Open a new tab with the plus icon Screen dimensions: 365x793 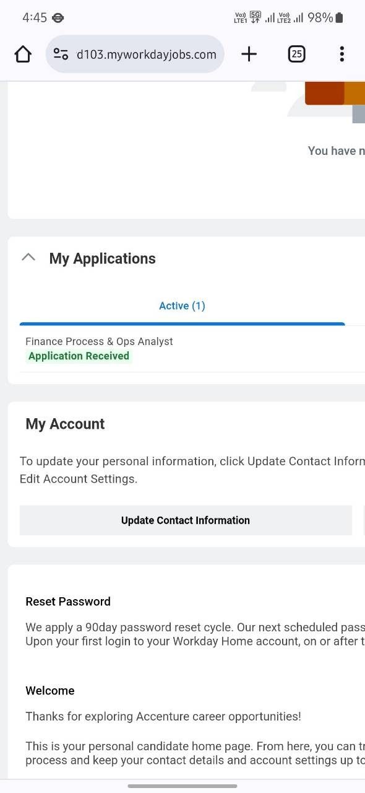[249, 54]
